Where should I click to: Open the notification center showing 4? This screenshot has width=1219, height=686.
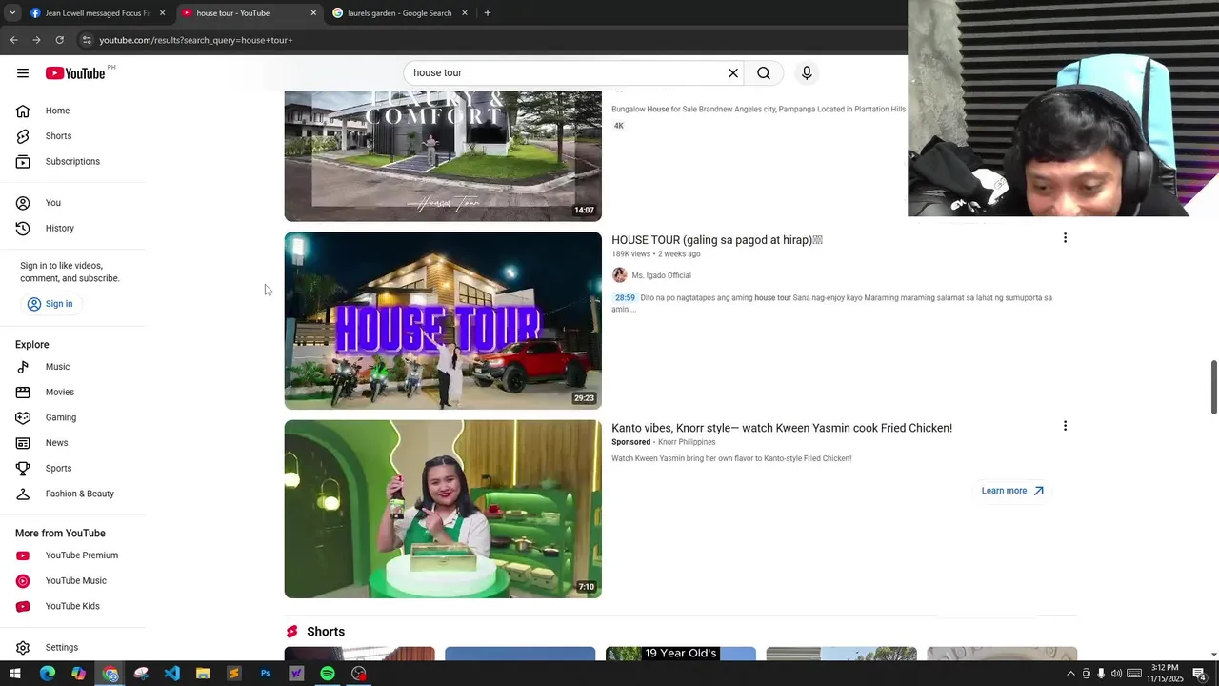coord(1200,674)
